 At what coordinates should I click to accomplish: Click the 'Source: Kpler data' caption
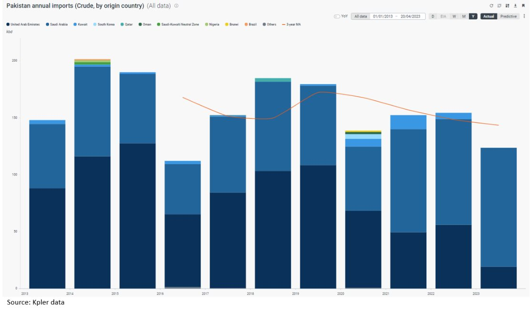point(36,302)
